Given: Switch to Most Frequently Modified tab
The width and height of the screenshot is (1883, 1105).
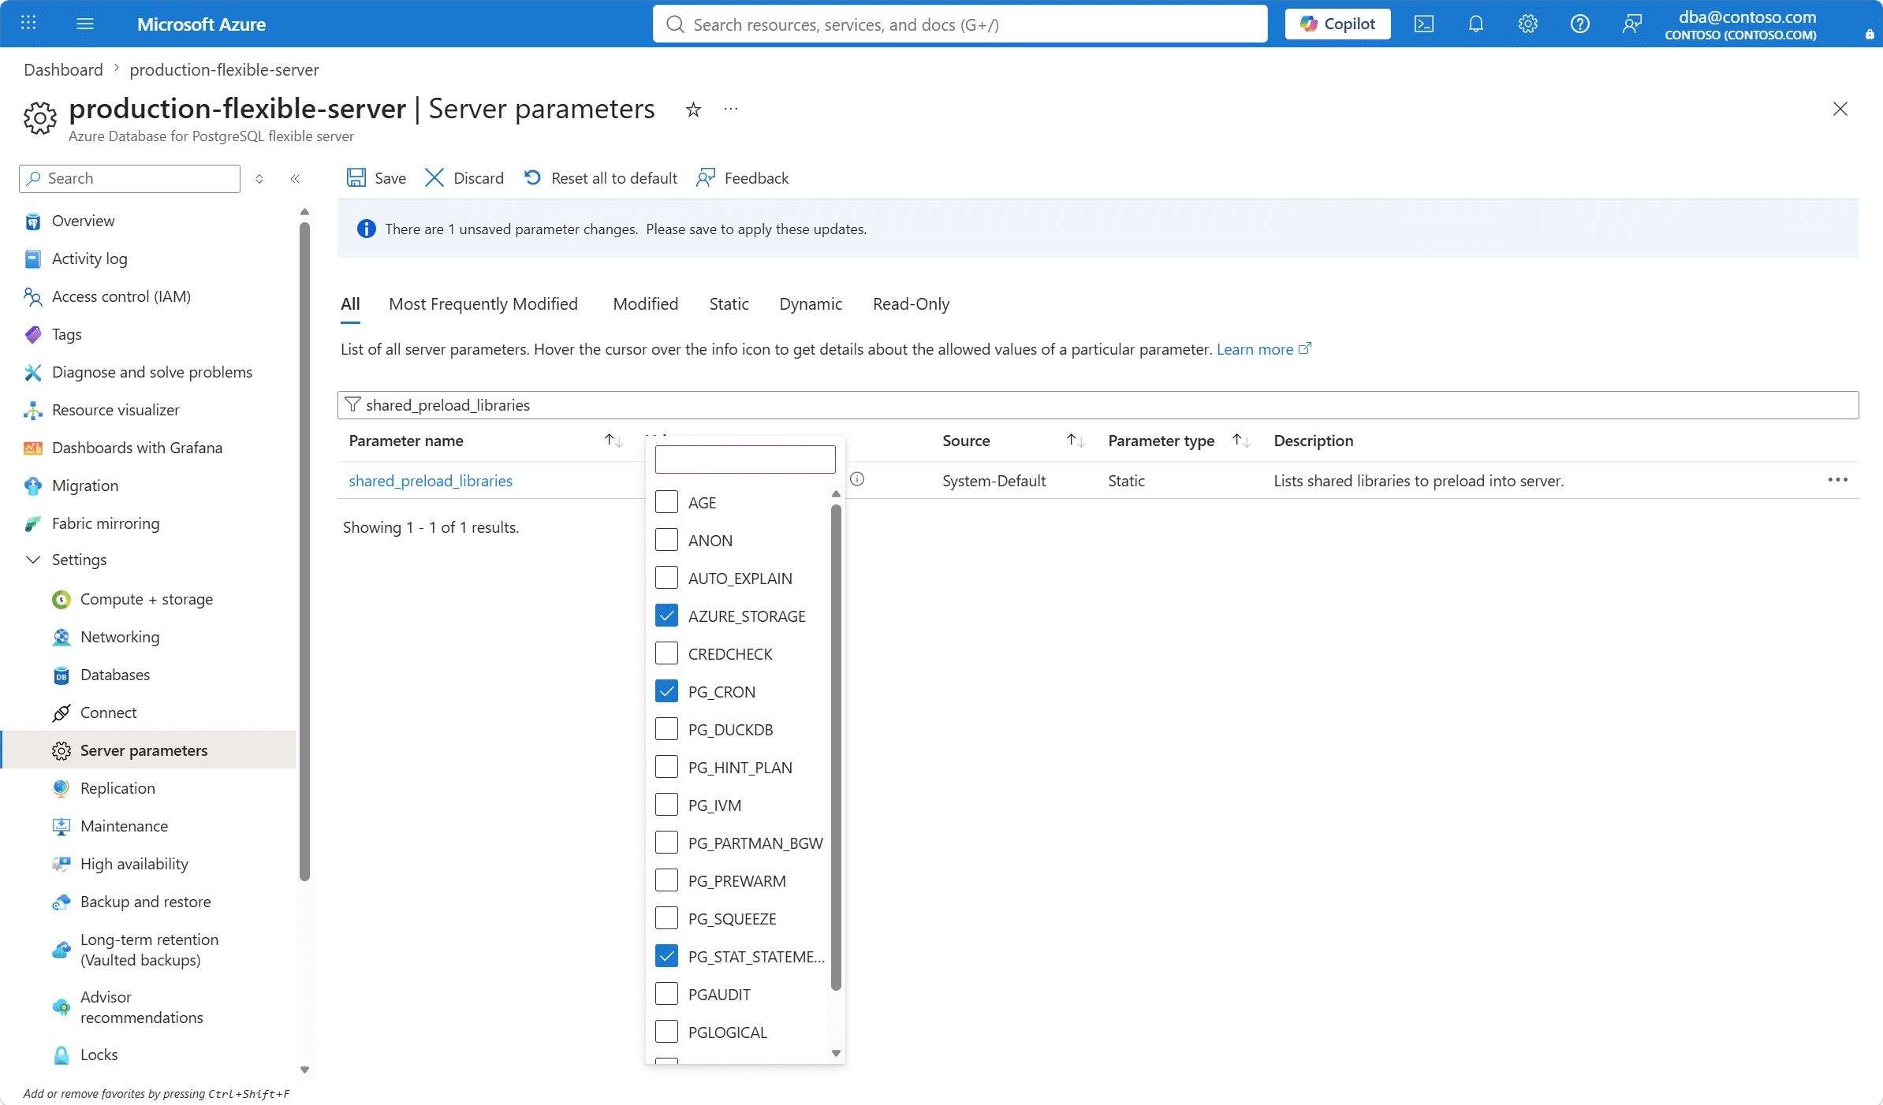Looking at the screenshot, I should (483, 304).
